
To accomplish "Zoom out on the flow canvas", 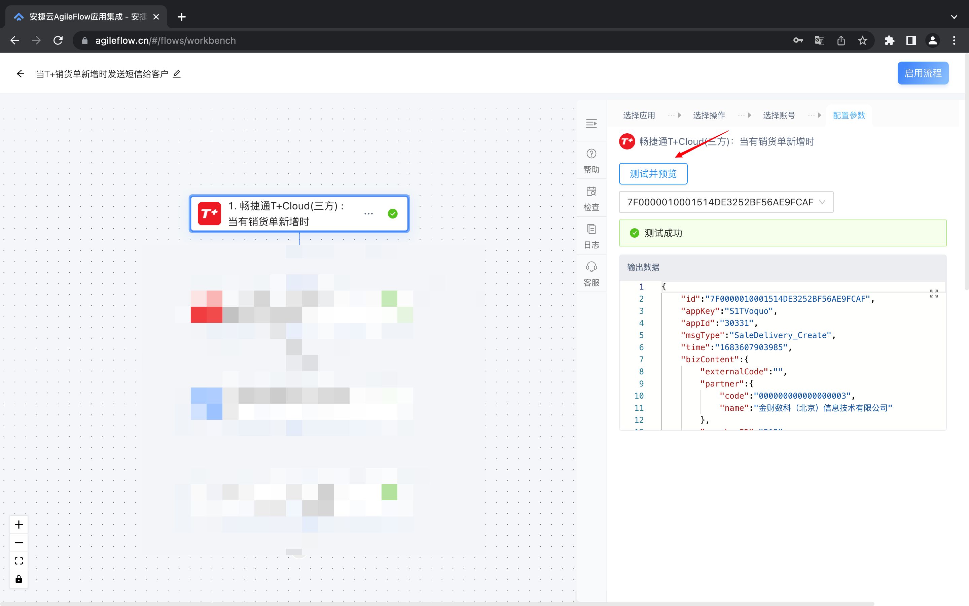I will 19,543.
